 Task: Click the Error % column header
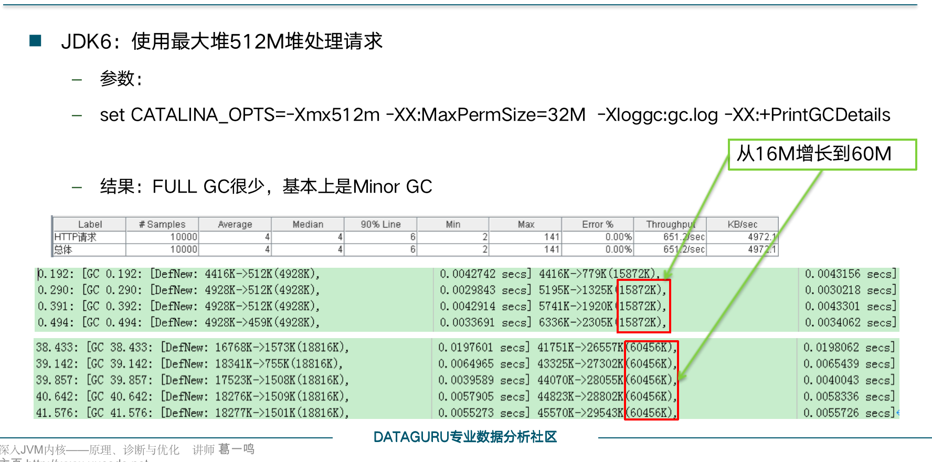(597, 224)
